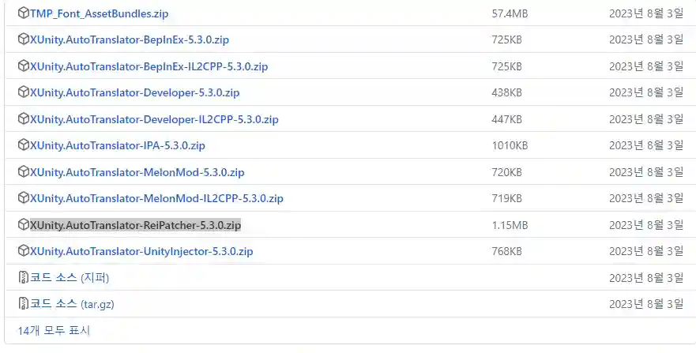Click zip file icon beside 코드 소스 (tar.gz)

coord(23,304)
